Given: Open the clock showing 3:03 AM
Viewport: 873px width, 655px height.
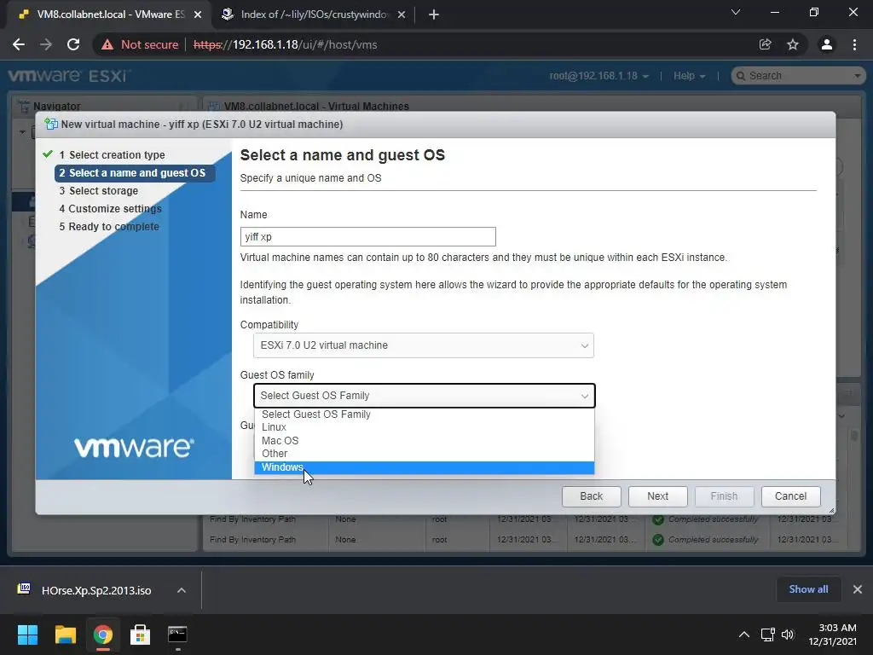Looking at the screenshot, I should 832,635.
